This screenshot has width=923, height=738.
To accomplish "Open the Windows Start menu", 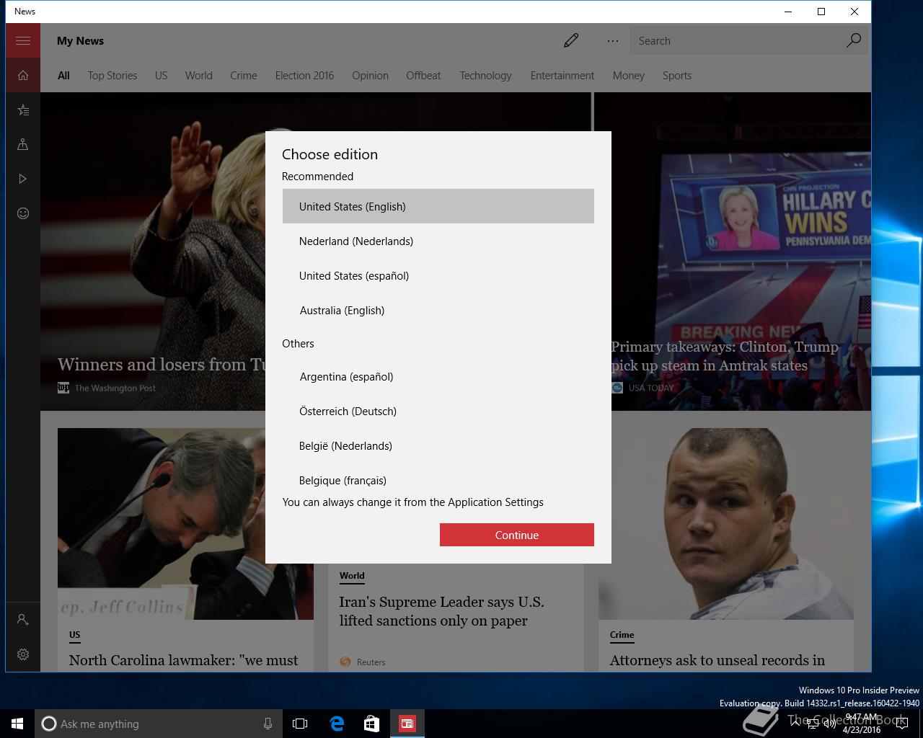I will click(x=17, y=724).
